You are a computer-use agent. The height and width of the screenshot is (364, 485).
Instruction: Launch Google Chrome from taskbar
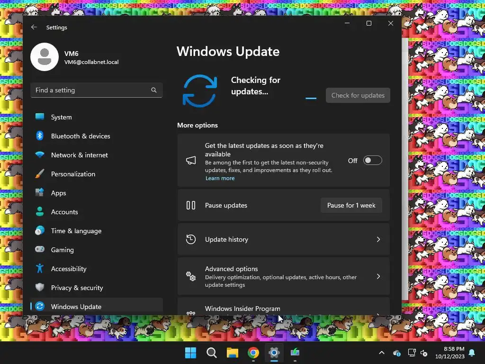tap(253, 353)
